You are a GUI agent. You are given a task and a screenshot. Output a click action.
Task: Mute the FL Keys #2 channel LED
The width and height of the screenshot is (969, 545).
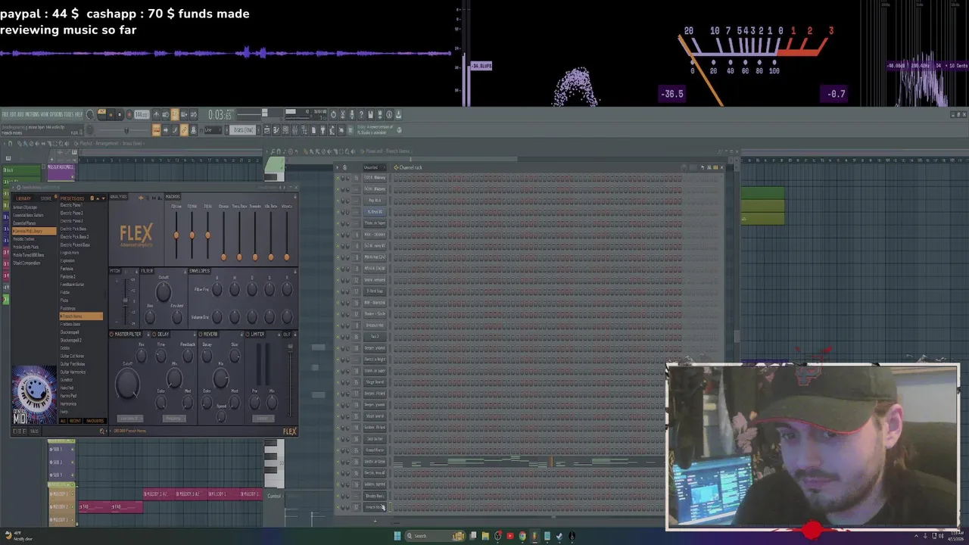(338, 211)
